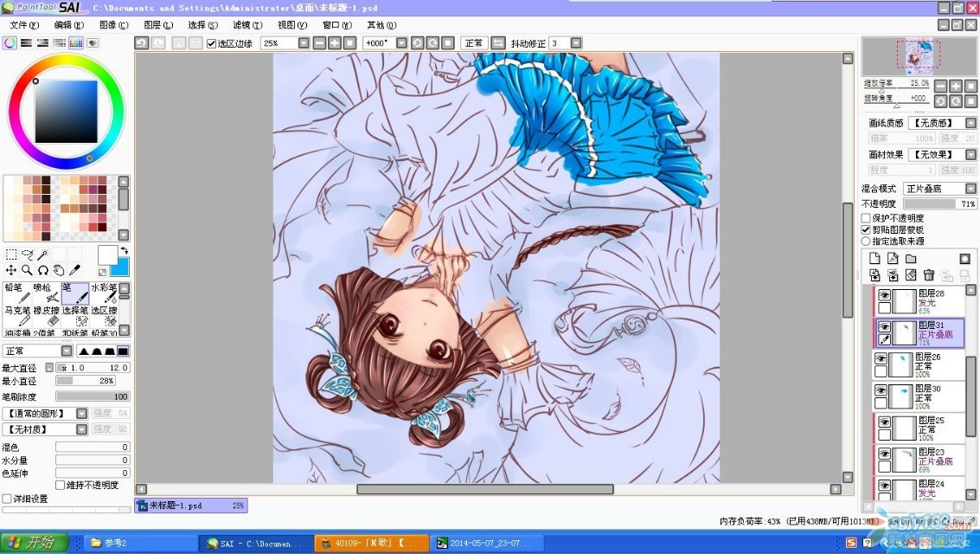Open the 编辑 Edit menu

pyautogui.click(x=68, y=25)
